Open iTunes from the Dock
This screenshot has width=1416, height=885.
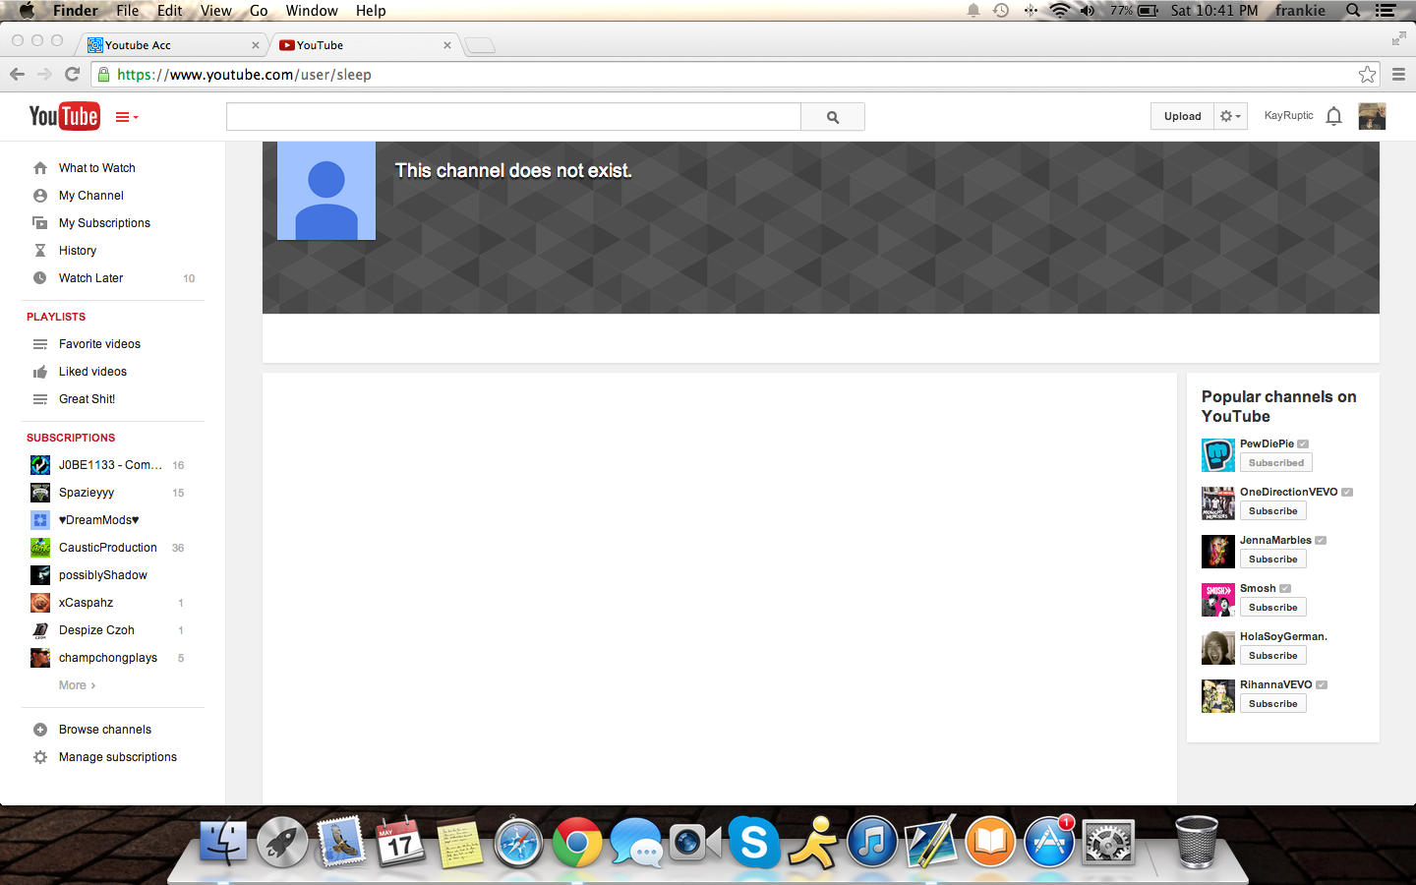872,843
